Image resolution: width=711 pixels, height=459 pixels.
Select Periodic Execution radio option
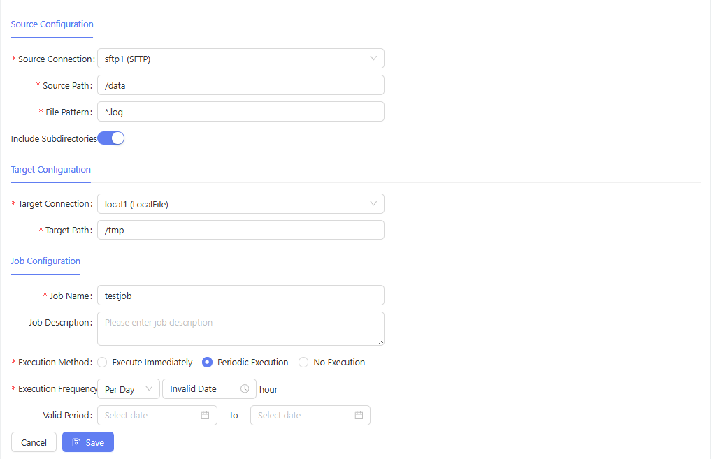[x=207, y=363]
